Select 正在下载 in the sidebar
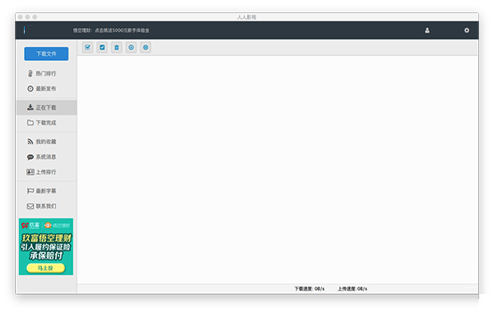Screen dimensions: 494x313 (46, 107)
